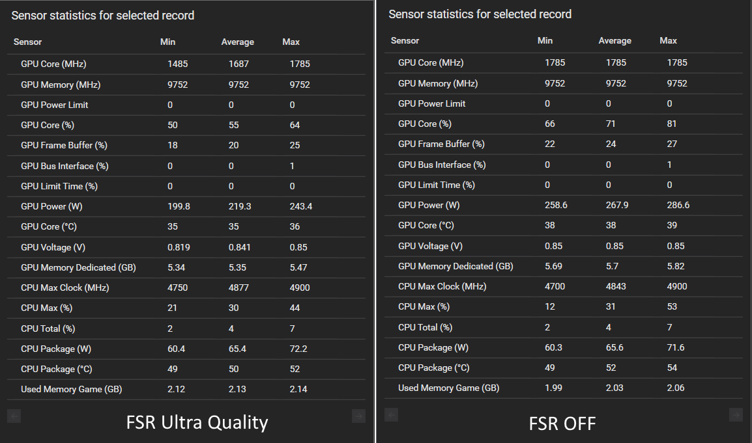The width and height of the screenshot is (752, 443).
Task: Sort by Sensor column in FSR Ultra Quality panel
Action: pyautogui.click(x=28, y=42)
